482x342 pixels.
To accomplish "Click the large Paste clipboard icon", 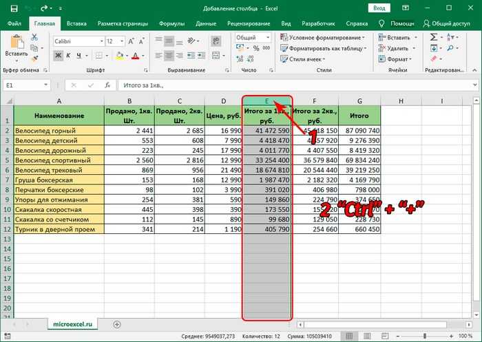I will 17,42.
